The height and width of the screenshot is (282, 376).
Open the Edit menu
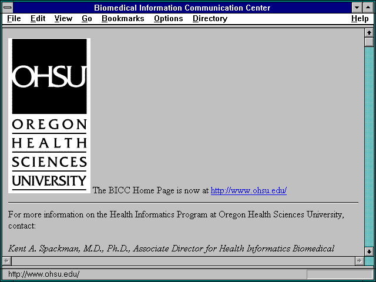click(x=38, y=19)
